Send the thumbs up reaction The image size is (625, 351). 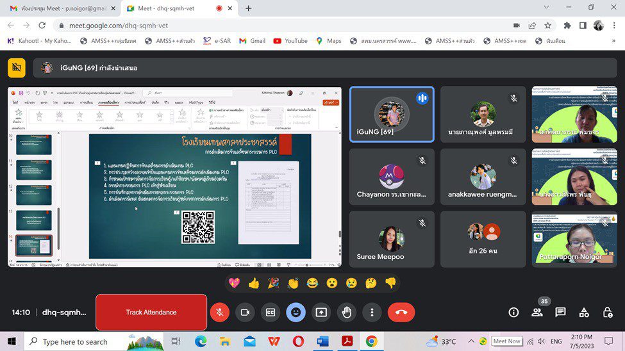pos(254,283)
